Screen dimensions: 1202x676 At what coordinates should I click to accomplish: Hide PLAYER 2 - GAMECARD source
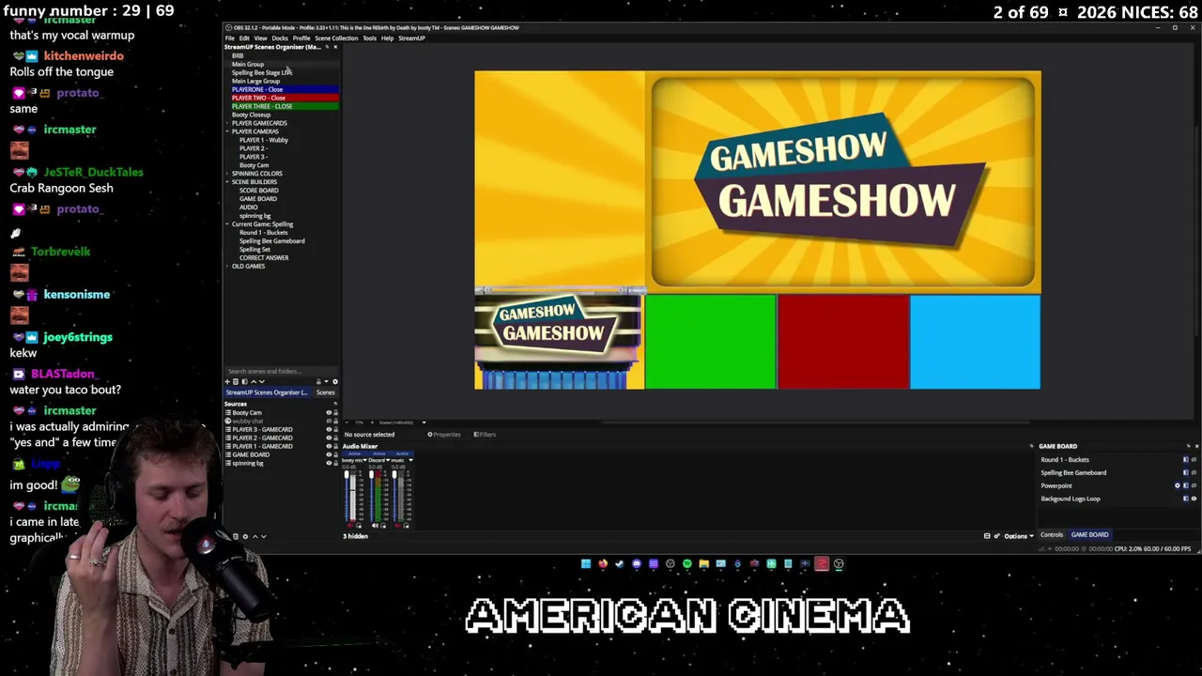pos(329,438)
